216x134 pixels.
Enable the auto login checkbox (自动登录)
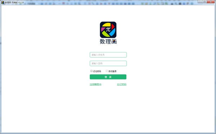pyautogui.click(x=107, y=71)
